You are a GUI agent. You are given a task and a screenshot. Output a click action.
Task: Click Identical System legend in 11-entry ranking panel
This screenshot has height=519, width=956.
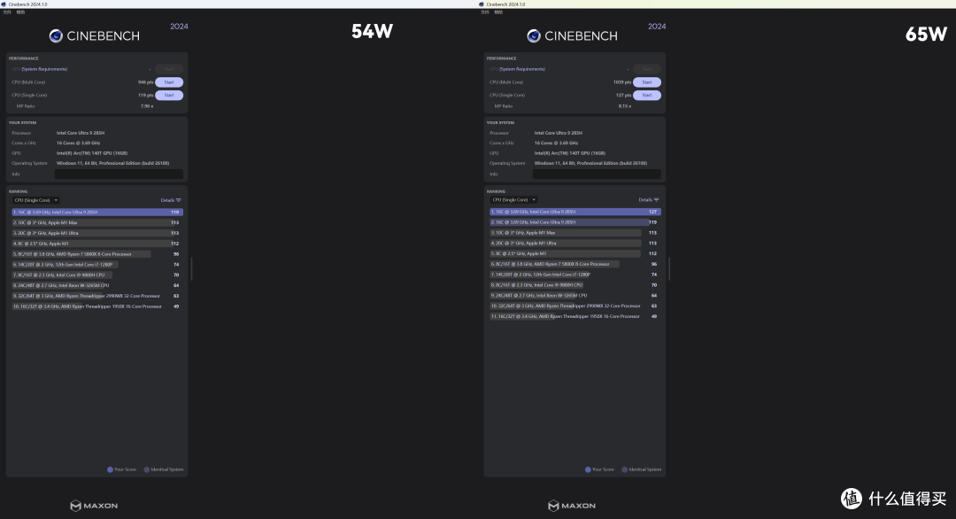[642, 469]
